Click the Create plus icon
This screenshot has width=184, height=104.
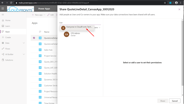coord(3,37)
